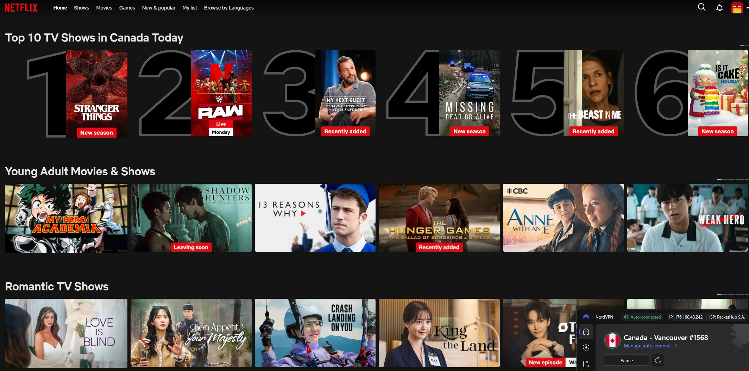This screenshot has width=749, height=371.
Task: Click the NordVPN reconnect refresh icon
Action: point(658,360)
